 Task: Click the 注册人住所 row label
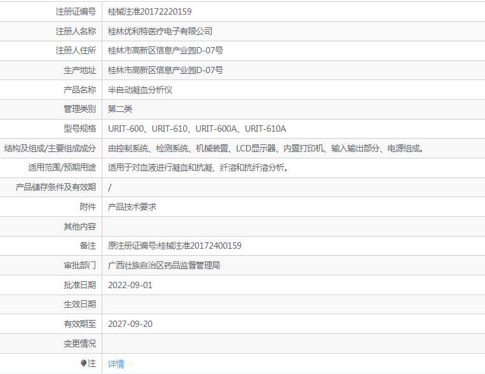click(x=76, y=51)
